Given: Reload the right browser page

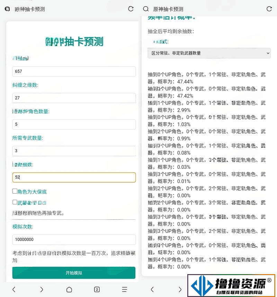Looking at the screenshot, I should 269,9.
